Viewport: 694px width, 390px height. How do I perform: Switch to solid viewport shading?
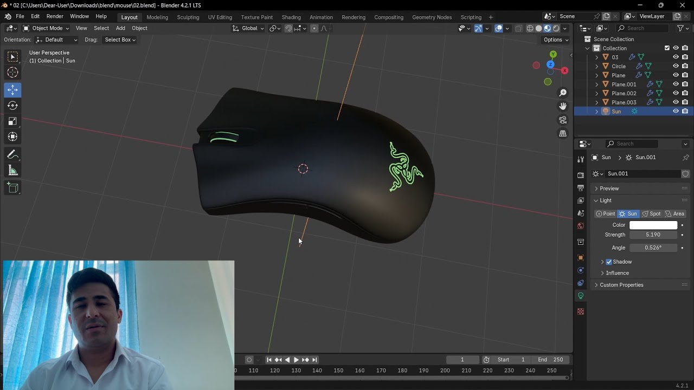click(538, 28)
